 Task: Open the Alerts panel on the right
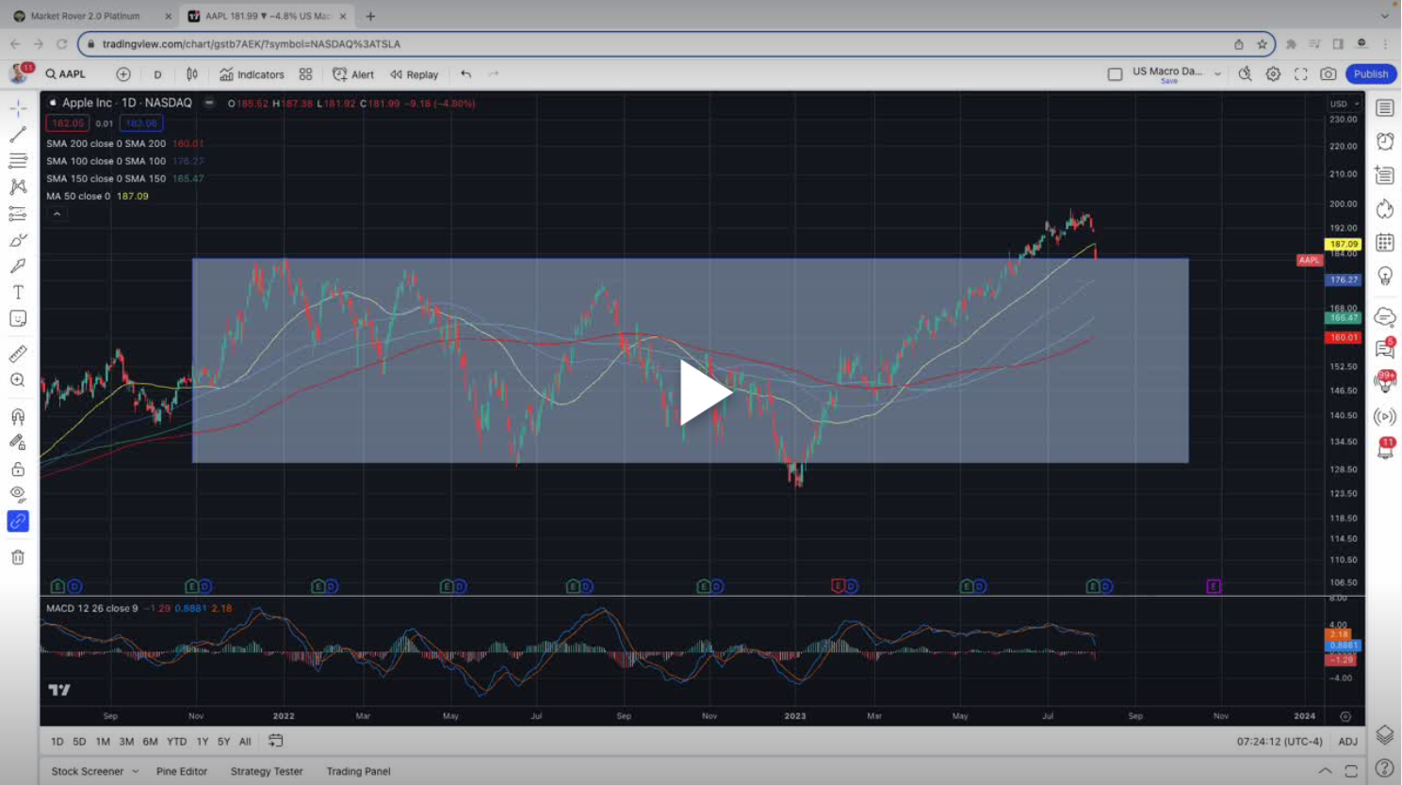(1385, 141)
